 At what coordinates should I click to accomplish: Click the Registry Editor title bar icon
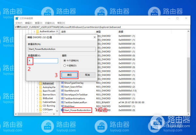[17, 19]
